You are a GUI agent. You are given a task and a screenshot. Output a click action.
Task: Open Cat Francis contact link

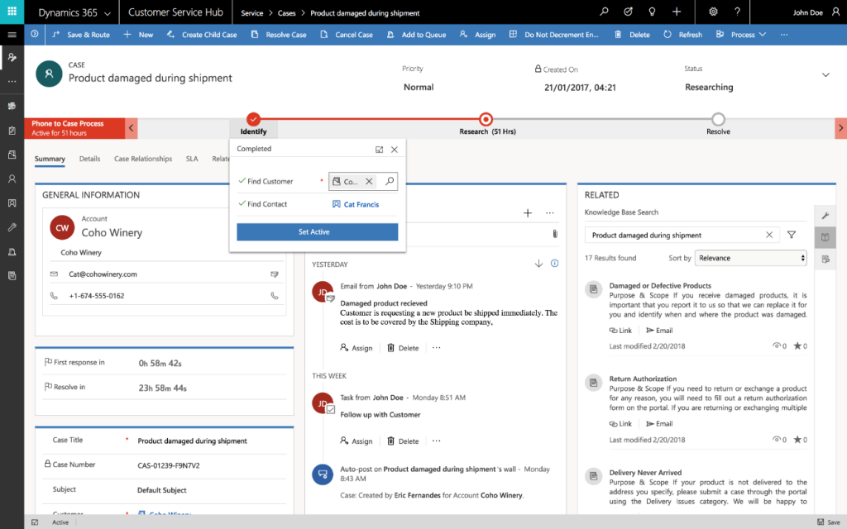pyautogui.click(x=361, y=204)
